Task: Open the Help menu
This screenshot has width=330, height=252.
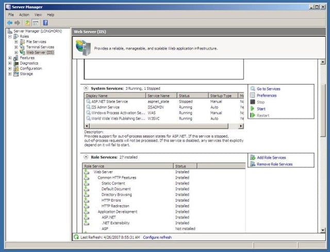Action: pos(51,15)
